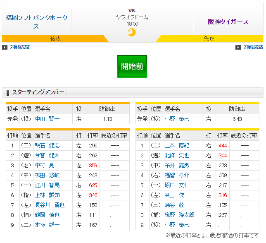Open starting pitcher 中田 賢一 profile

pos(47,119)
